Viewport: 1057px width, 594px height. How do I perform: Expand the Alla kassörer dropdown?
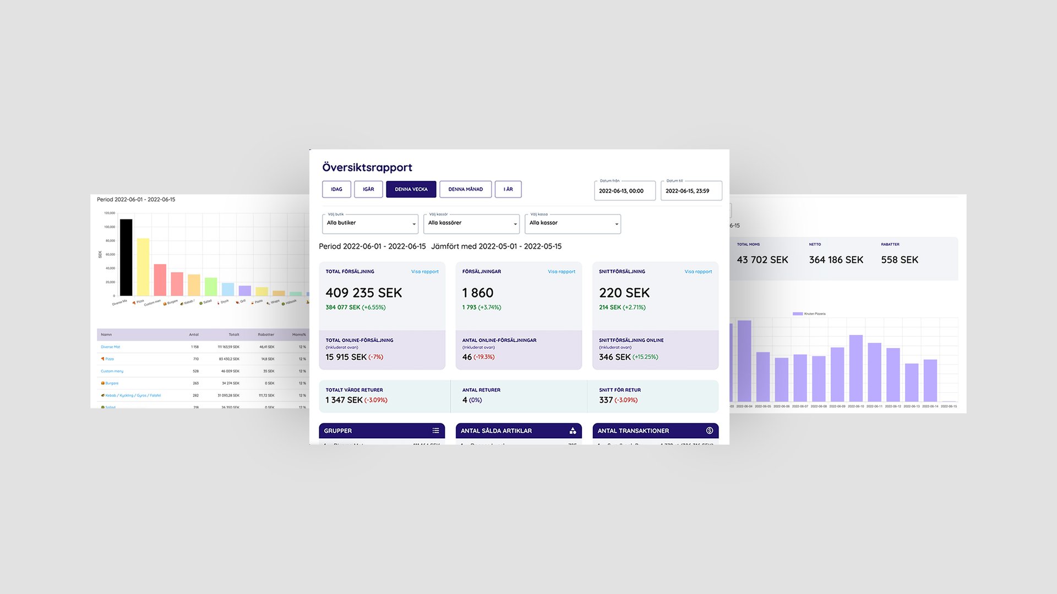click(x=471, y=223)
